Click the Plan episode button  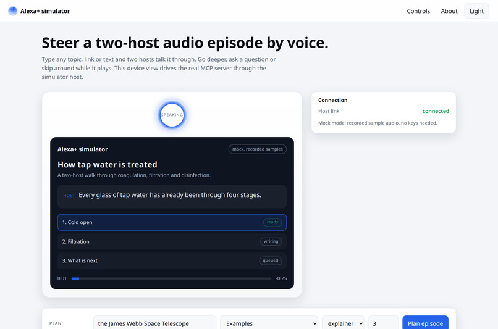pyautogui.click(x=425, y=323)
